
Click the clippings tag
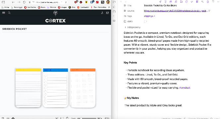[x=148, y=16]
